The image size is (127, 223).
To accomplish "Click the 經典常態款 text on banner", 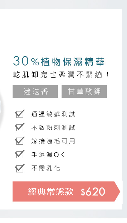I will point(51,192).
